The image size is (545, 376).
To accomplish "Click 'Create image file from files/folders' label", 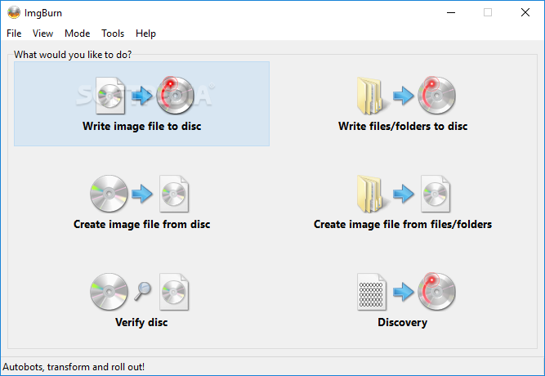I will (403, 224).
